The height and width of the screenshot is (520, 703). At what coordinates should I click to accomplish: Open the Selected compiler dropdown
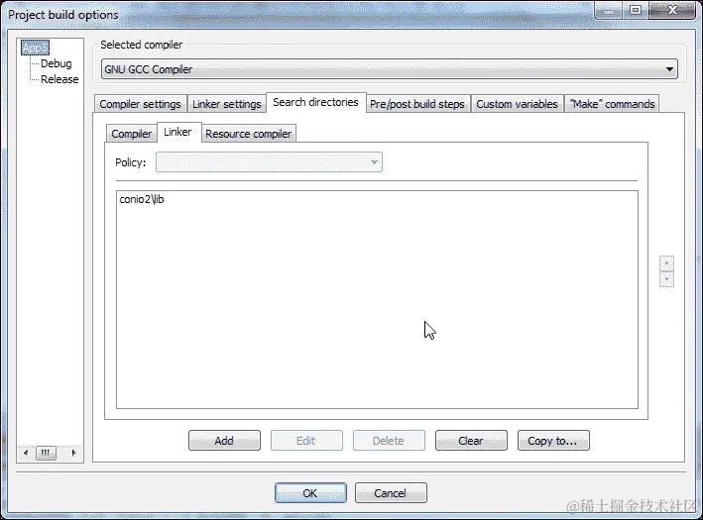point(389,69)
